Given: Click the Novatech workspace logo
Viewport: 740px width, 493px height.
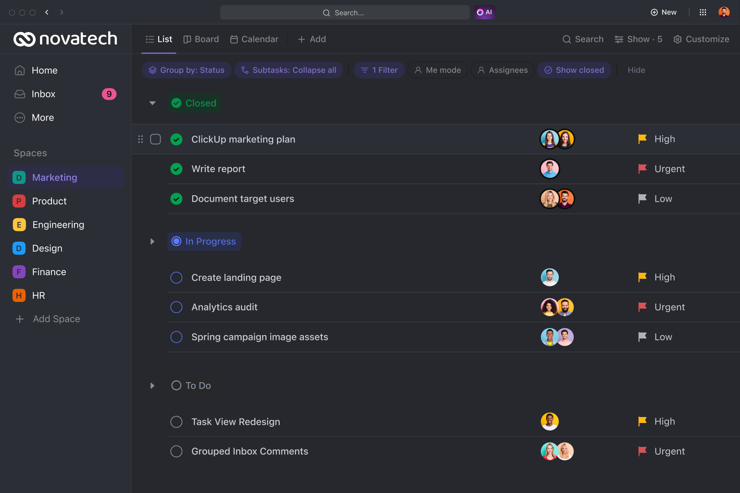Looking at the screenshot, I should tap(65, 39).
